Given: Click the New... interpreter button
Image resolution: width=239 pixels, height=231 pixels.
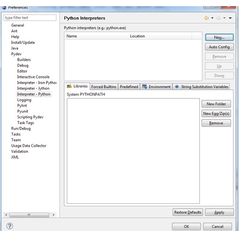Looking at the screenshot, I should pyautogui.click(x=219, y=37).
